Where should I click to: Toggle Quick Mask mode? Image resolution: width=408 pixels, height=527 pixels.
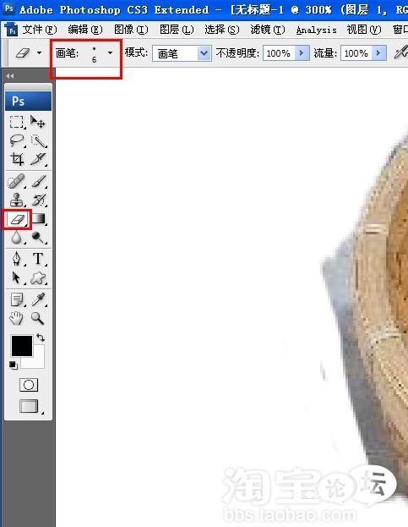(29, 385)
